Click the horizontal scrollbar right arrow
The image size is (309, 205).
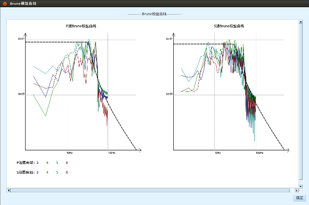[x=296, y=190]
